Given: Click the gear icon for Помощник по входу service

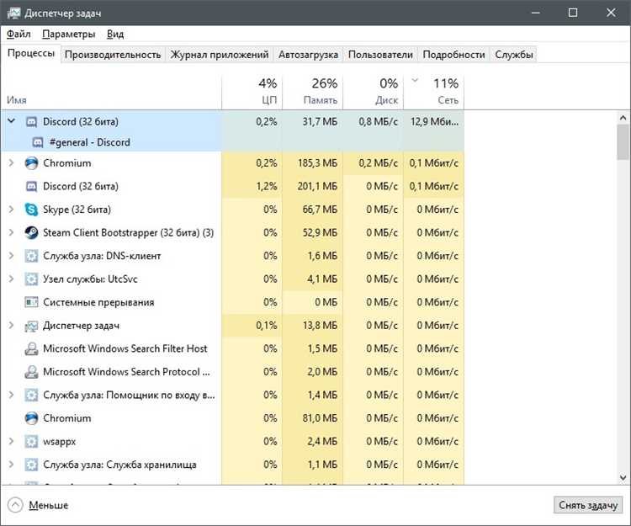Looking at the screenshot, I should [x=31, y=396].
